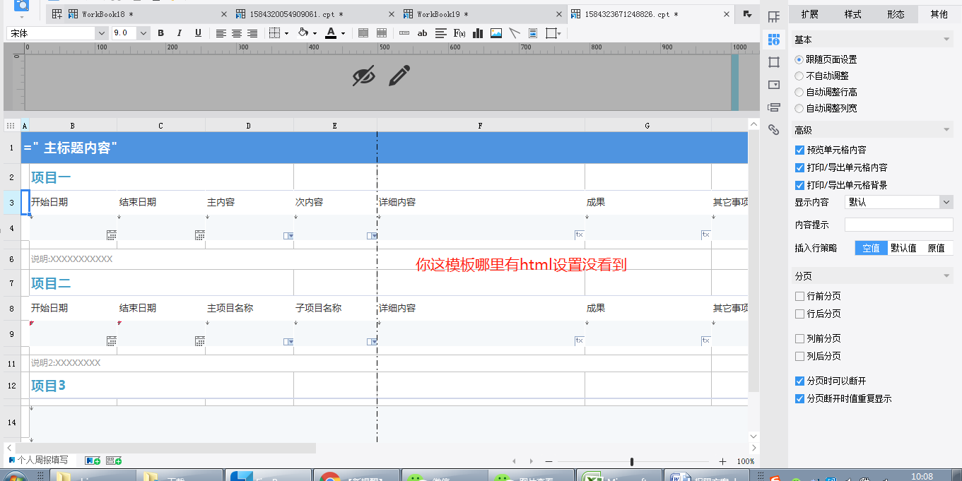Uncheck '预览单元格内容' checkbox
This screenshot has height=481, width=962.
click(x=799, y=150)
